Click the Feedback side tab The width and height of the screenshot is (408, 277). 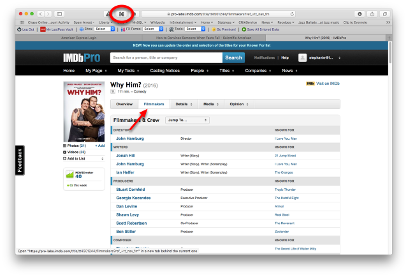tap(20, 160)
